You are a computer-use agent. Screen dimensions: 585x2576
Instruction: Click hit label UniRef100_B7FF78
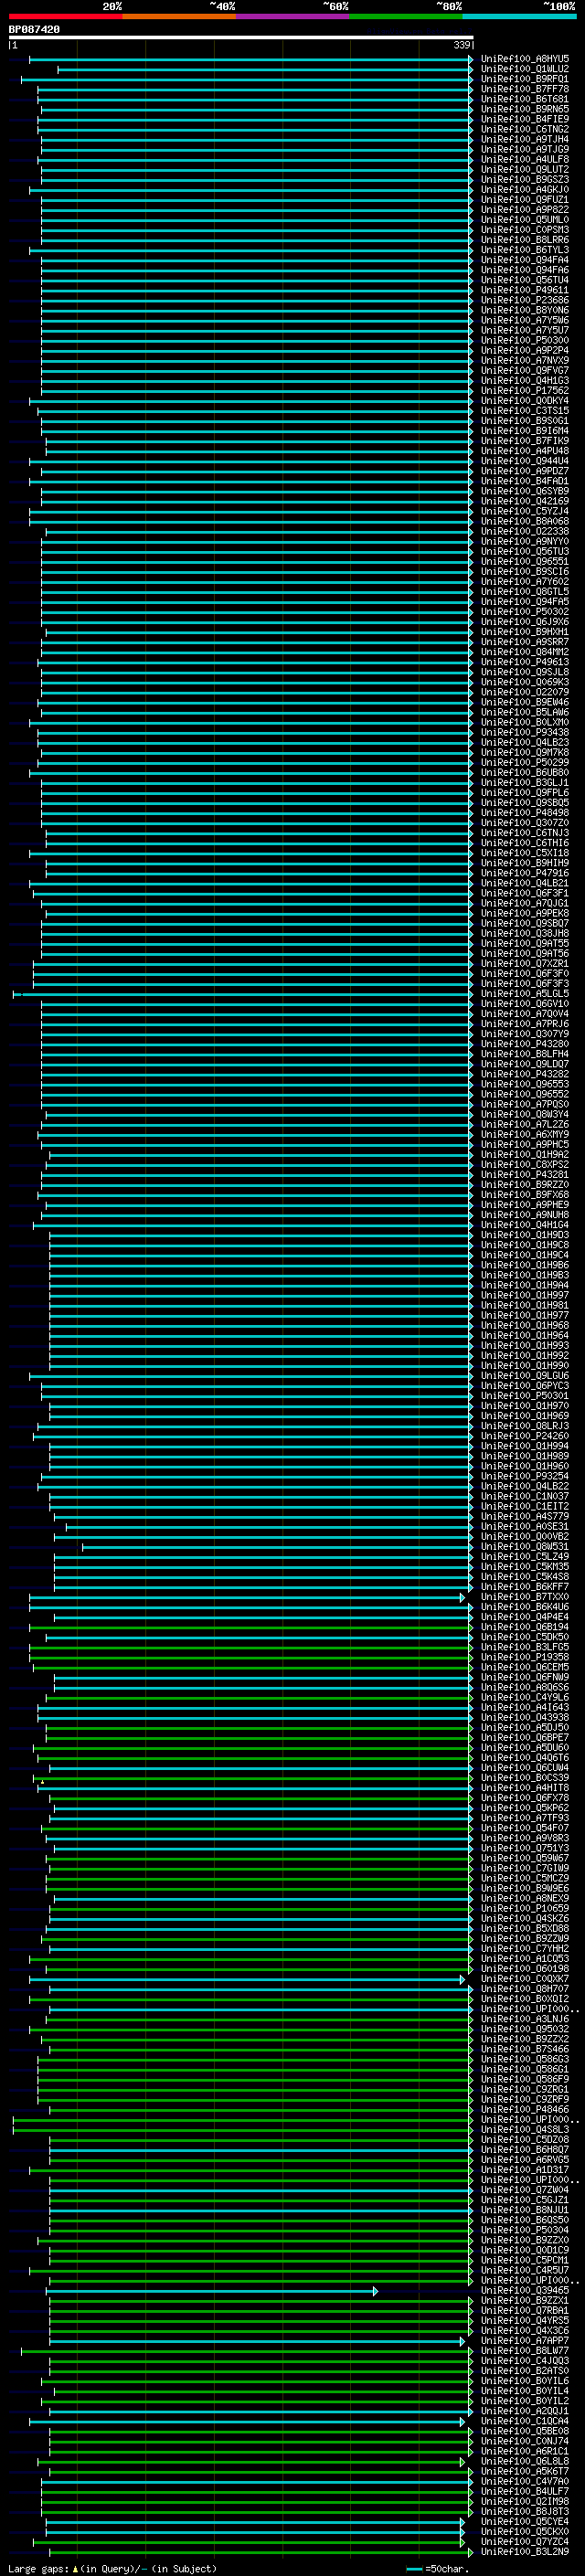tap(525, 89)
